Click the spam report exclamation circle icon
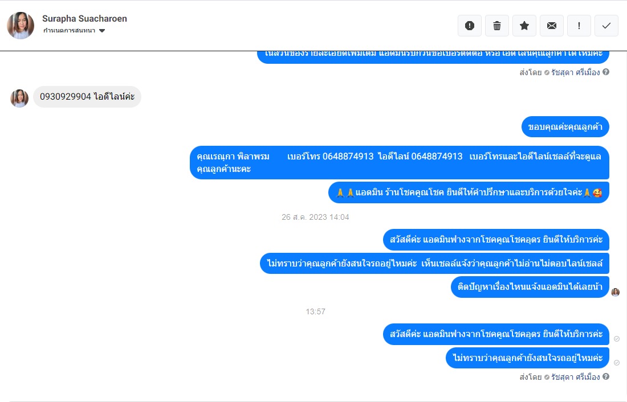 [x=470, y=26]
